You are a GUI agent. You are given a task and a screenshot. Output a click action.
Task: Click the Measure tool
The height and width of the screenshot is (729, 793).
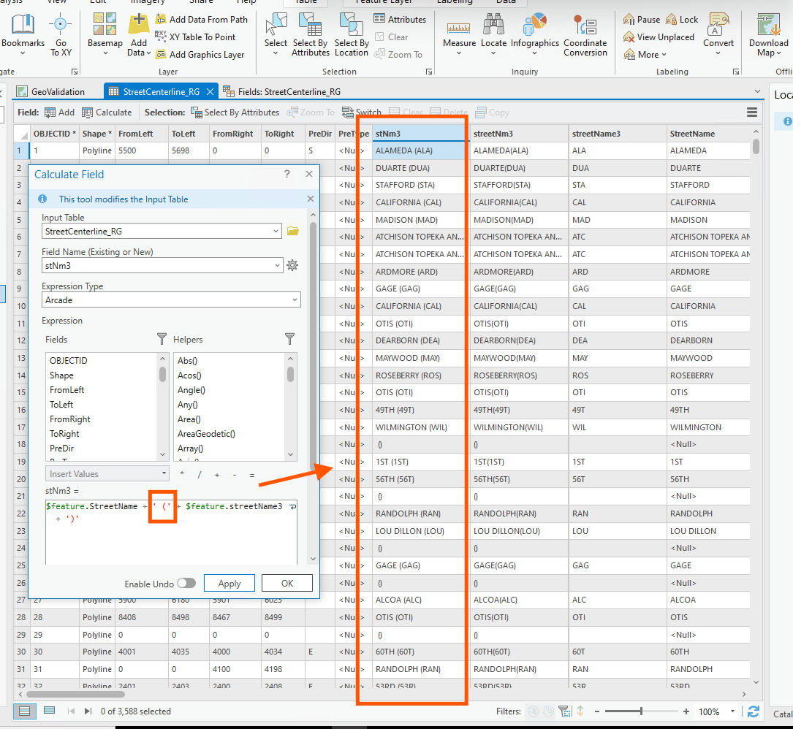(x=459, y=34)
